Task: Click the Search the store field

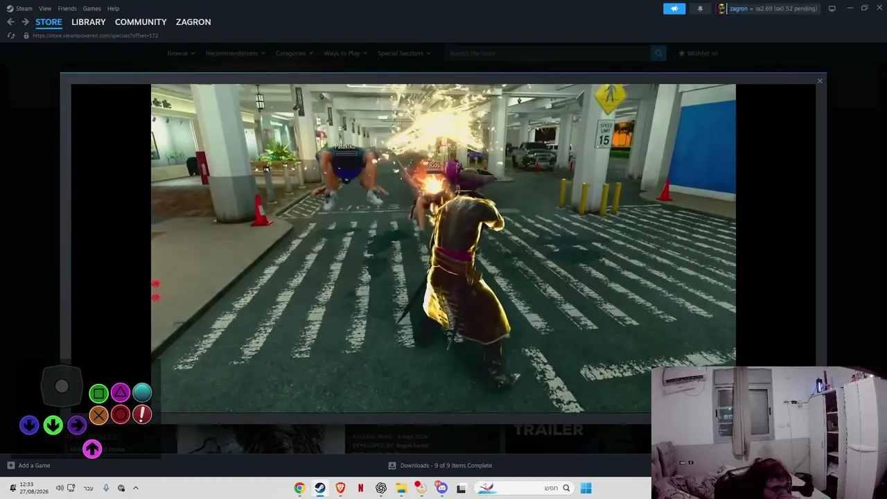Action: (x=547, y=53)
